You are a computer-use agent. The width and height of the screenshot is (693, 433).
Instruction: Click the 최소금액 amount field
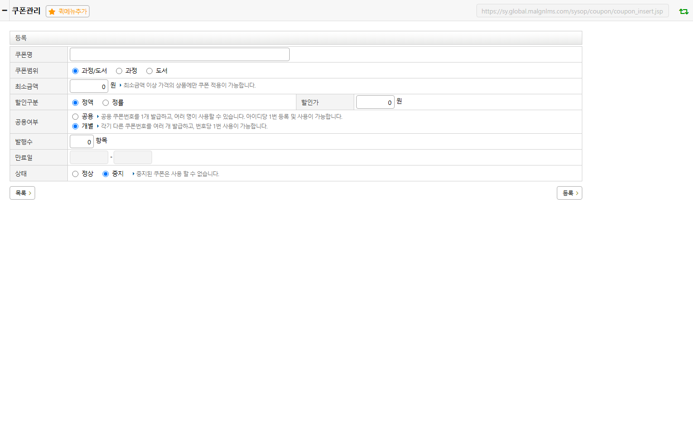[x=89, y=86]
